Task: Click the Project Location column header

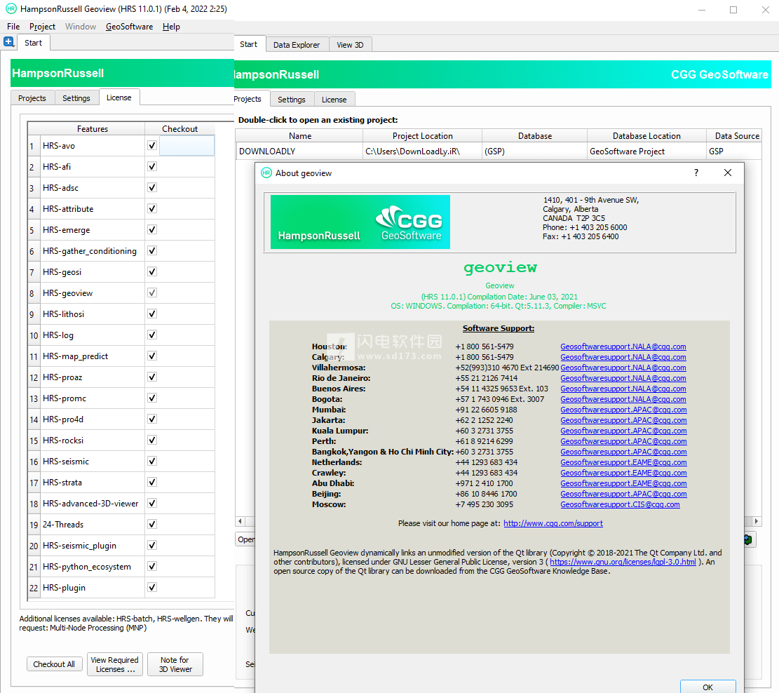Action: 422,135
